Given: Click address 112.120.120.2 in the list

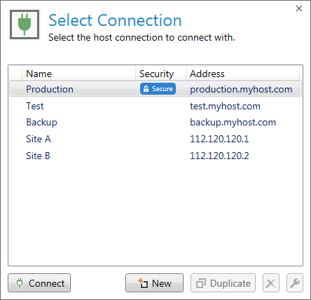Looking at the screenshot, I should (219, 156).
